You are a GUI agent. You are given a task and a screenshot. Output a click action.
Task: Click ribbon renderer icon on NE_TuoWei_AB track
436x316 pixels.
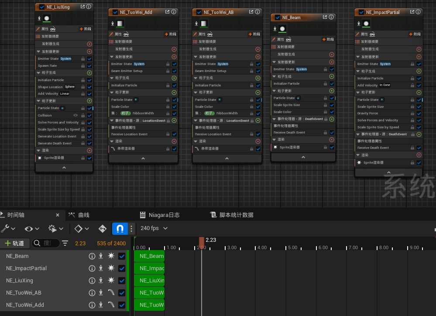111,292
